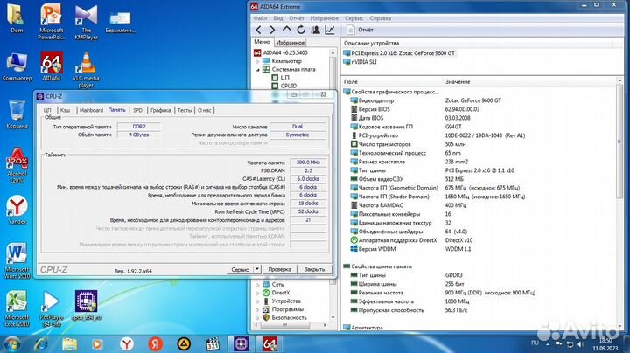Launch VLC media player desktop shortcut
Image resolution: width=630 pixels, height=353 pixels.
click(x=86, y=70)
